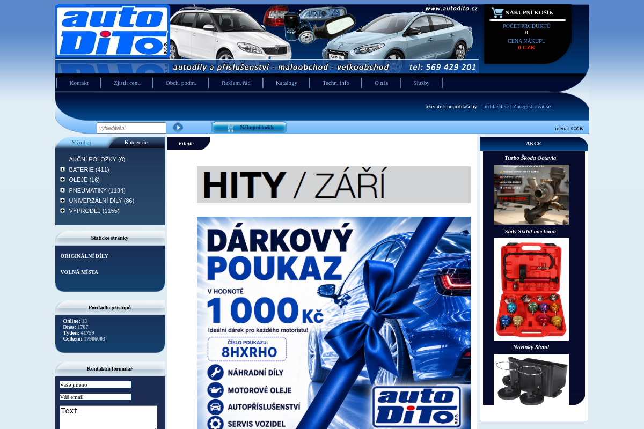This screenshot has height=429, width=644.
Task: Open ORIGINÁLNÍ DÍLY static page
Action: point(84,256)
